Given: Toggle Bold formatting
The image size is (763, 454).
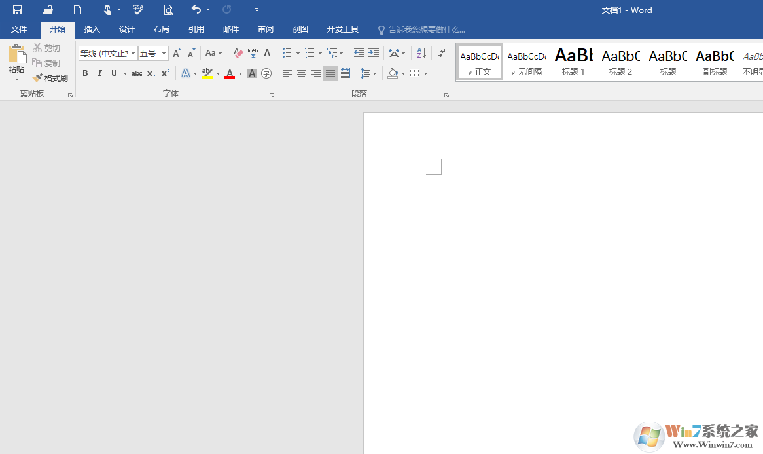Looking at the screenshot, I should click(x=85, y=73).
